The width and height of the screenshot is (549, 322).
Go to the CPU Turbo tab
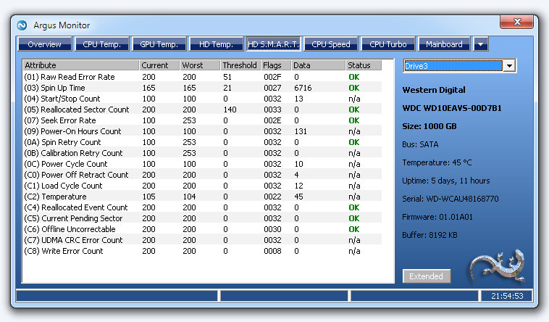click(388, 44)
